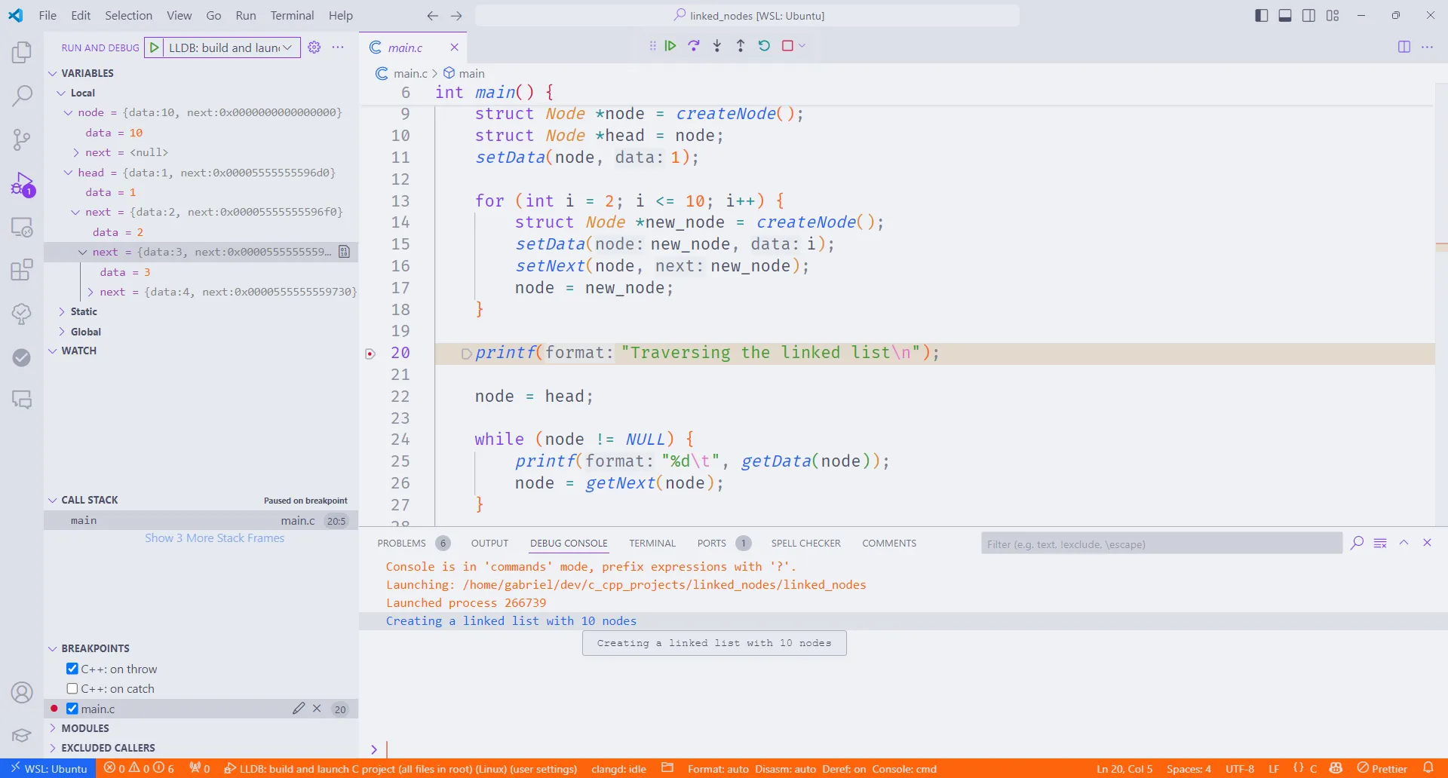This screenshot has height=778, width=1448.
Task: Disable main.c breakpoint checkbox
Action: coord(72,709)
